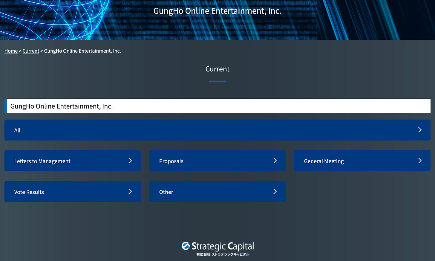Click the arrow on Vote Results

130,191
